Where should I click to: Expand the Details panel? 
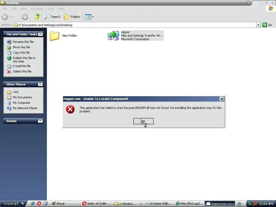coord(40,121)
